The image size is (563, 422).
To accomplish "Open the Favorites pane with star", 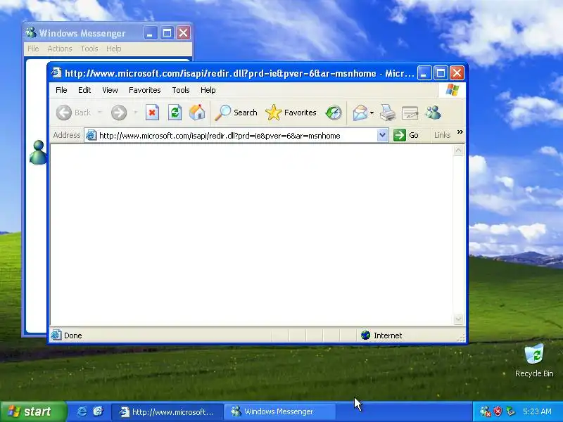I will pos(291,113).
